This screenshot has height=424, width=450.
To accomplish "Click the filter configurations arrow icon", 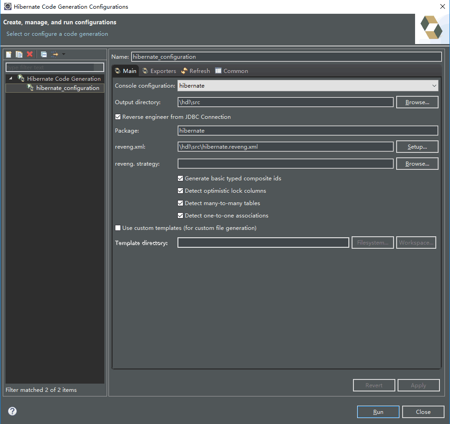I will click(55, 54).
